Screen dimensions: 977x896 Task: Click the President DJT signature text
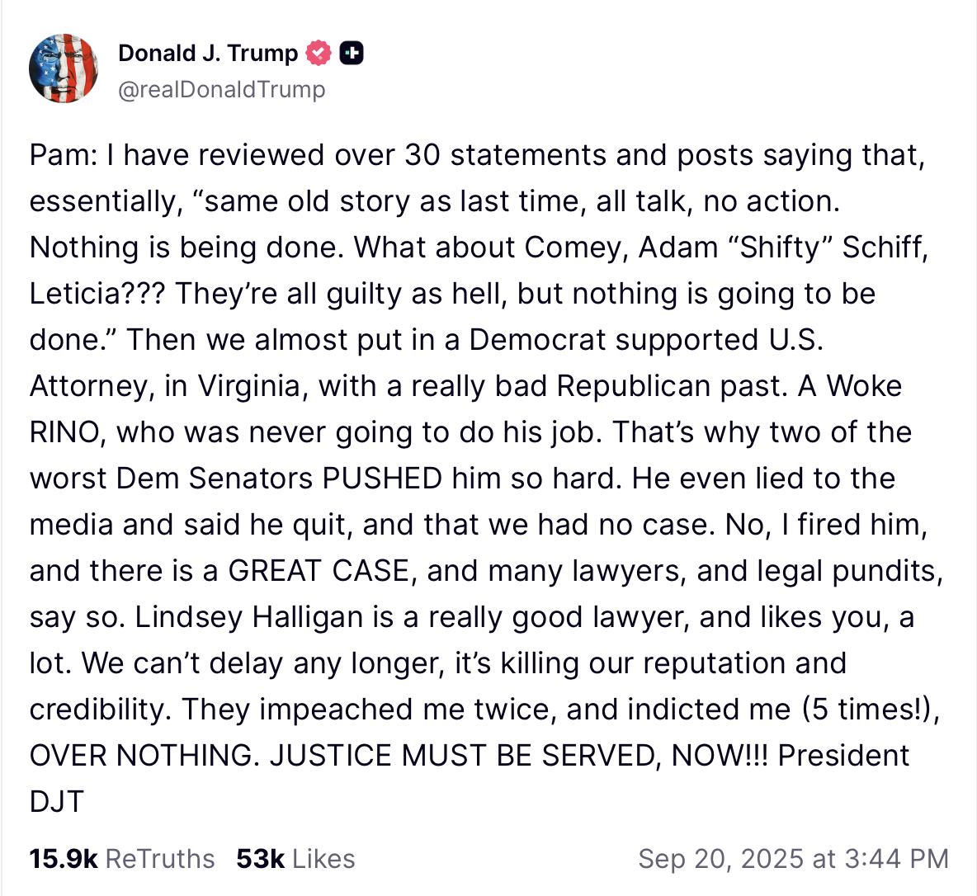pyautogui.click(x=843, y=756)
